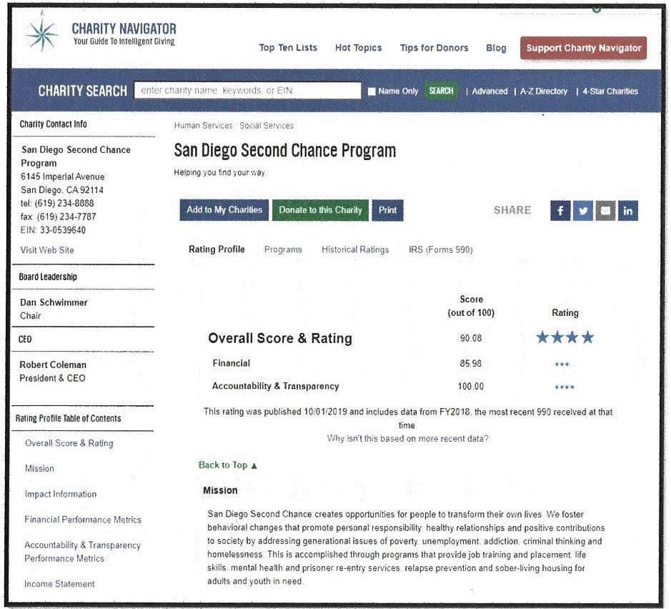The width and height of the screenshot is (671, 609).
Task: Open the Visit Web Site link
Action: (47, 250)
